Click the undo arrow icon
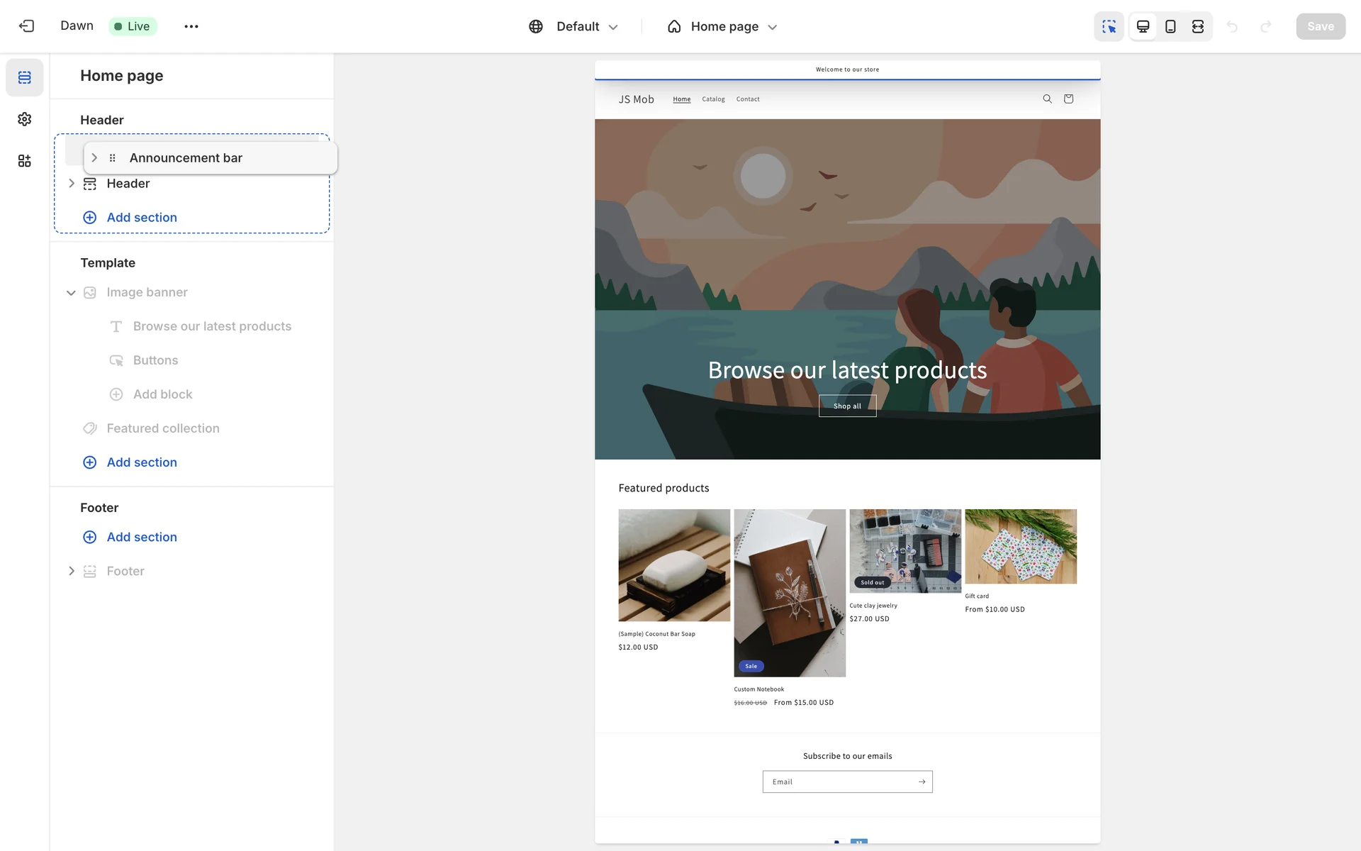 point(1232,26)
